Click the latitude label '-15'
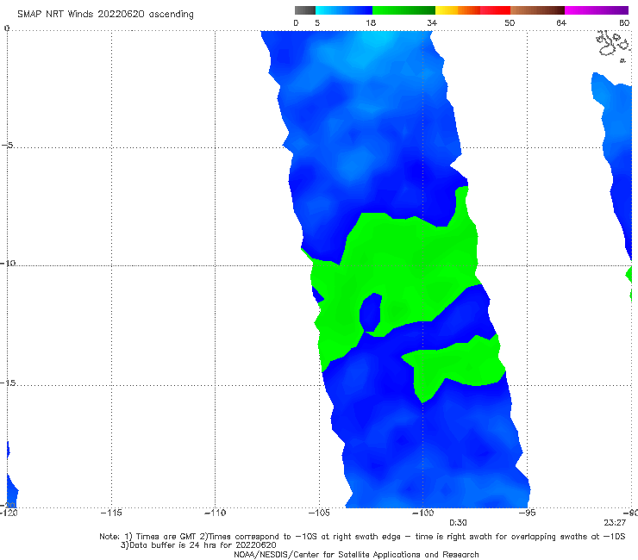 tap(8, 383)
